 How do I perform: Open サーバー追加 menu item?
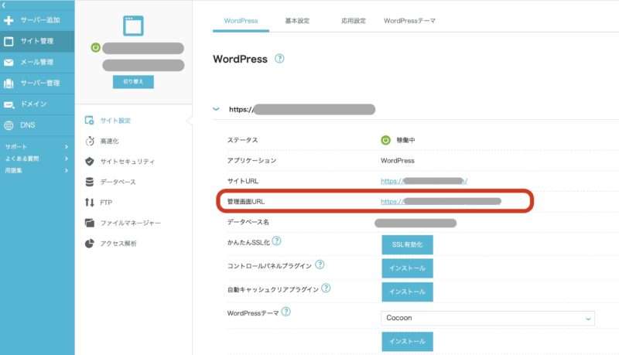click(37, 20)
